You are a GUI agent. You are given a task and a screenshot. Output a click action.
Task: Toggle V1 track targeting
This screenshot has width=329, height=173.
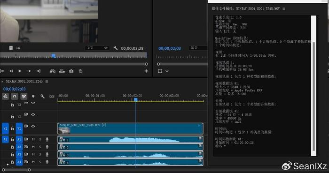point(19,128)
